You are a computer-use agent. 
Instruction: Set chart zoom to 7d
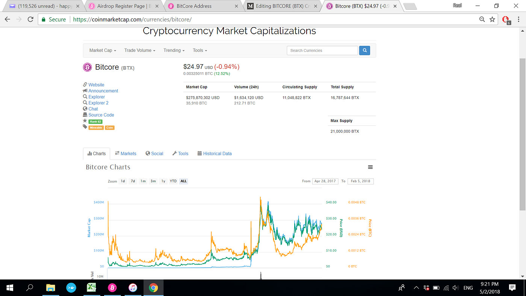133,181
